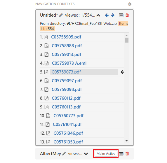Click PDF icon beside C05760773.pdf

pyautogui.click(x=48, y=116)
